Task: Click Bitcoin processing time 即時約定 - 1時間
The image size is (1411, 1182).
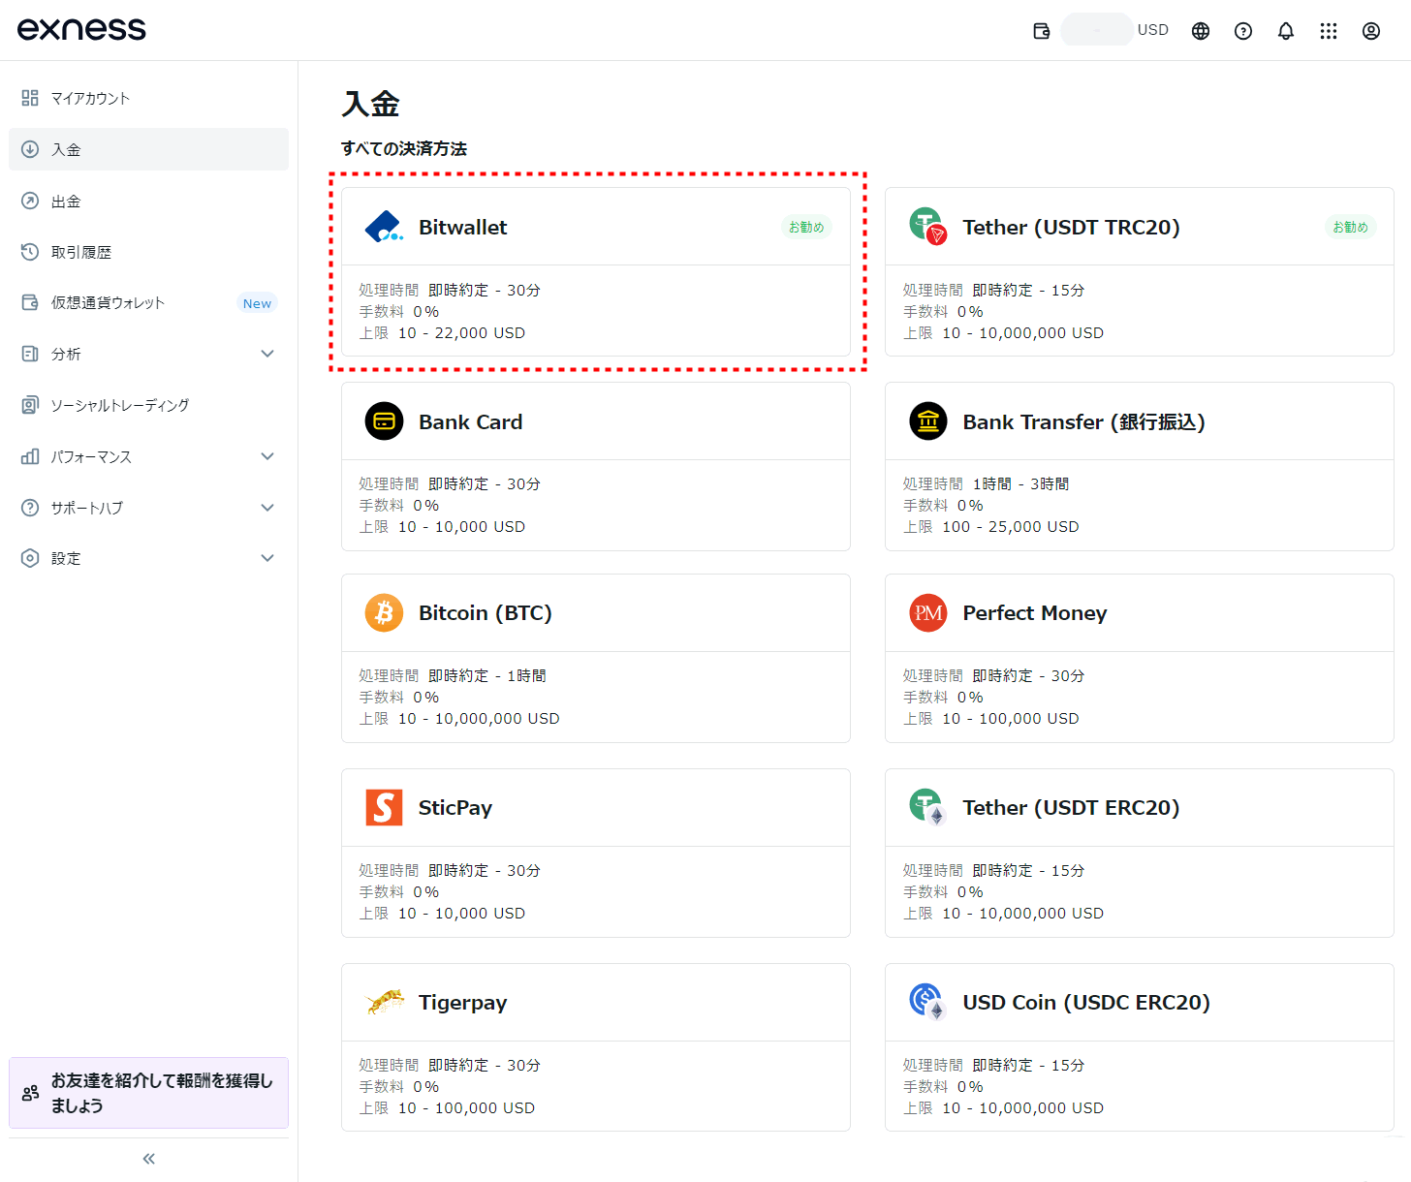Action: pyautogui.click(x=487, y=675)
